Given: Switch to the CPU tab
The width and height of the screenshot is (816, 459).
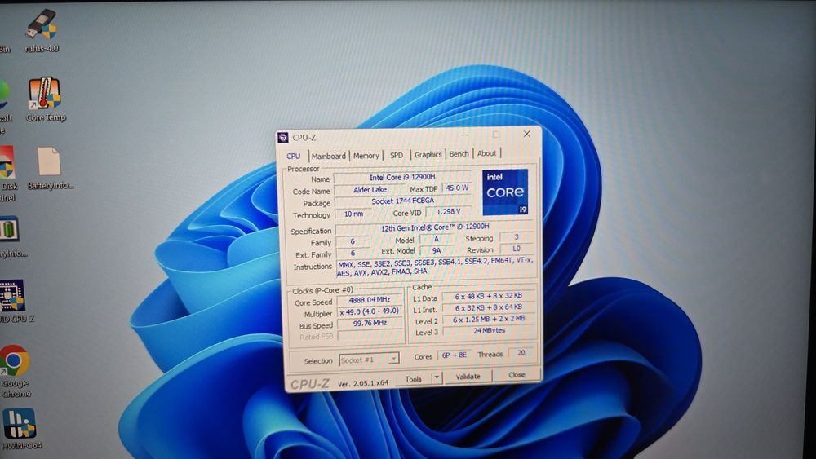Looking at the screenshot, I should coord(294,156).
